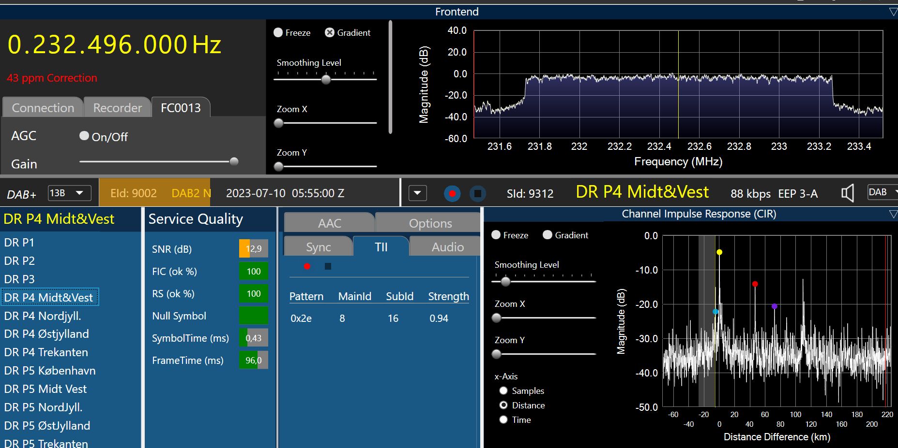Select Samples for the CIR x-Axis

(503, 391)
